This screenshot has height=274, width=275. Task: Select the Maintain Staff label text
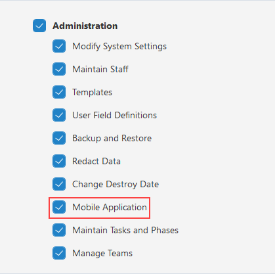tap(100, 69)
